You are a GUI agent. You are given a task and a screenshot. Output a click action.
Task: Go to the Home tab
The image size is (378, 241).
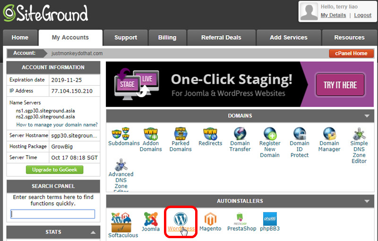coord(20,38)
